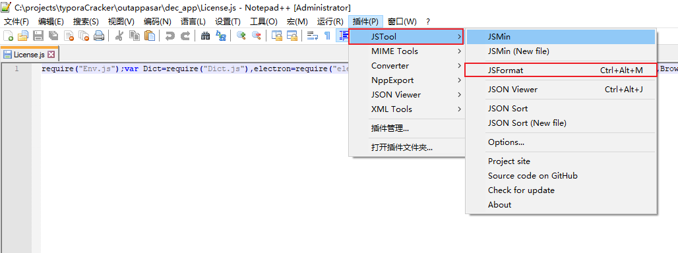Close the License.js tab with X

click(x=51, y=55)
